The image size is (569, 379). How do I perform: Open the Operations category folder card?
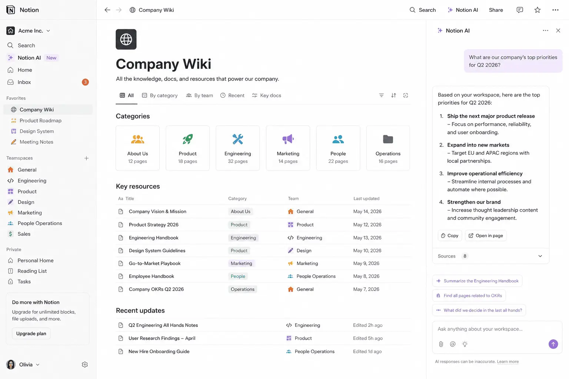(388, 148)
